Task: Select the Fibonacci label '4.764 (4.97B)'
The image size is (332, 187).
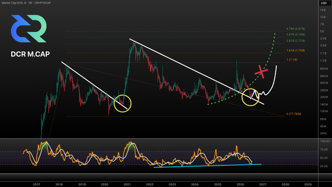Action: 295,29
